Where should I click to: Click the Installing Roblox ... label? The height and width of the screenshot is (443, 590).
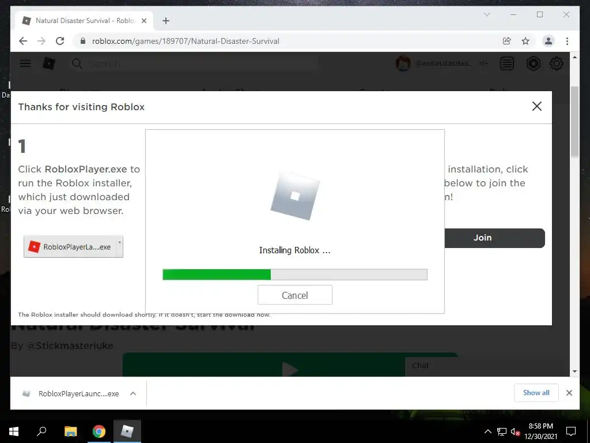294,250
